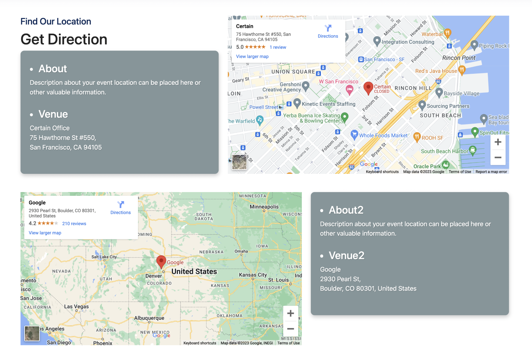Click the San Francisco - SF transit icon

(x=361, y=59)
